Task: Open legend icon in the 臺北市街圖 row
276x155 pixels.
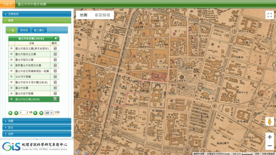Action: 55,88
